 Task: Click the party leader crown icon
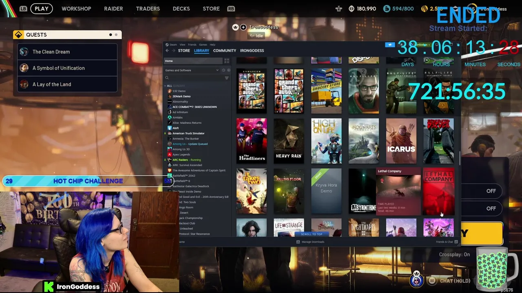click(x=235, y=27)
